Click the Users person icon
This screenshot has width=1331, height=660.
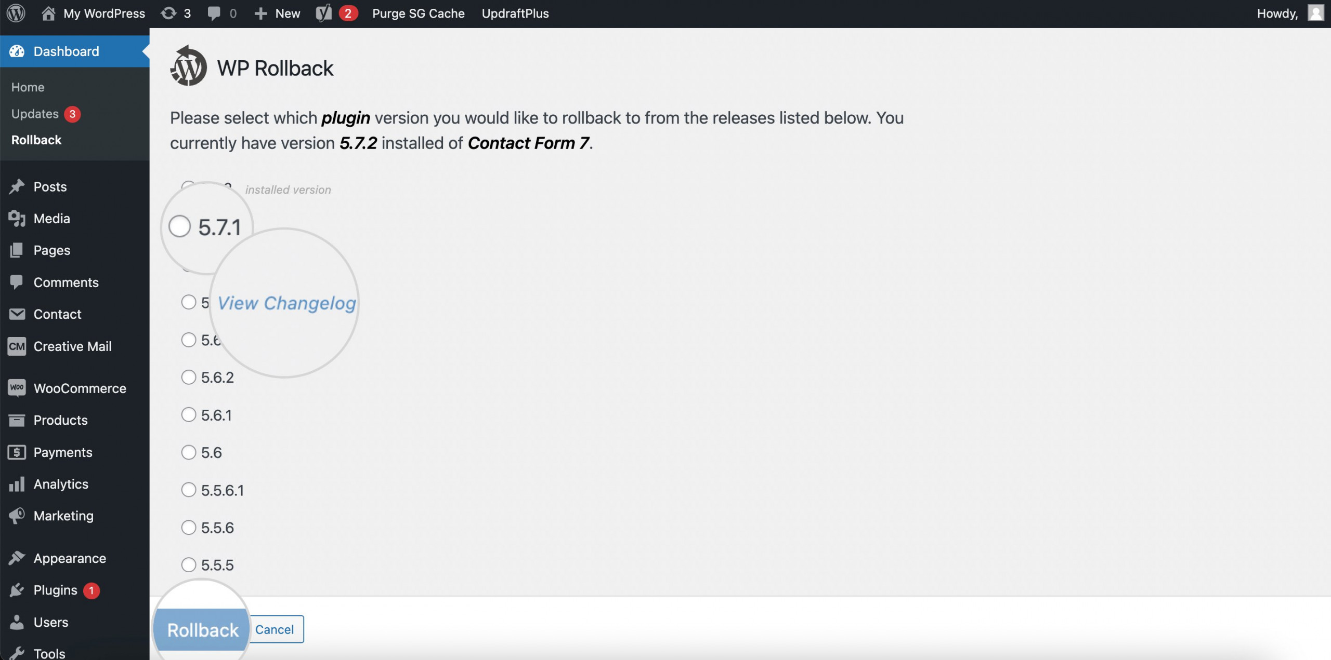(x=17, y=622)
